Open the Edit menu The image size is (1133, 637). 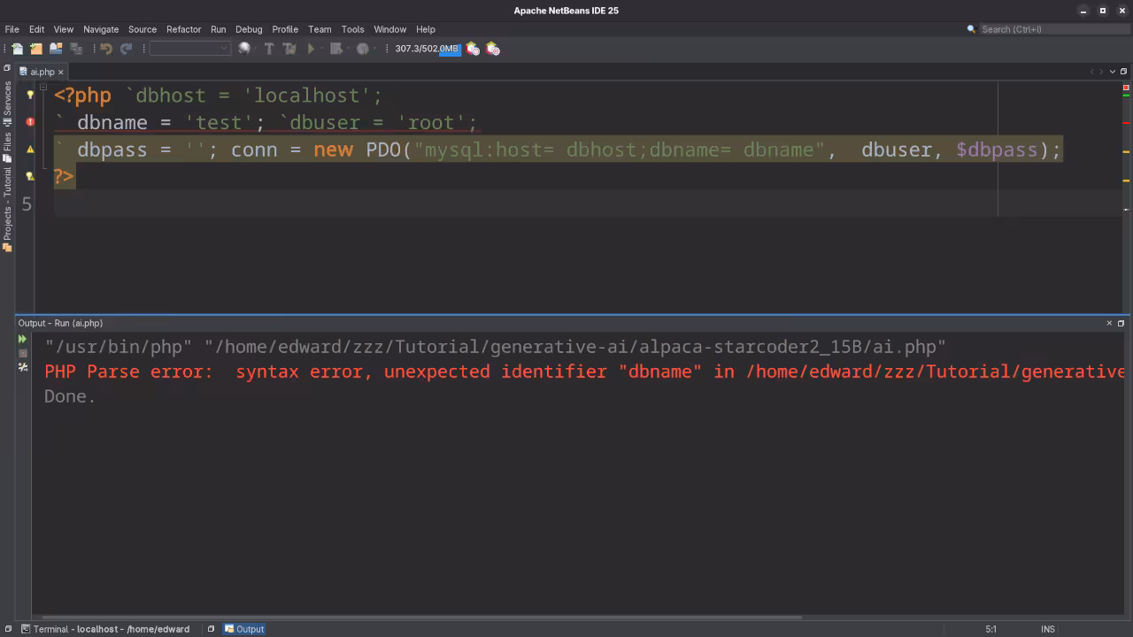click(x=36, y=29)
